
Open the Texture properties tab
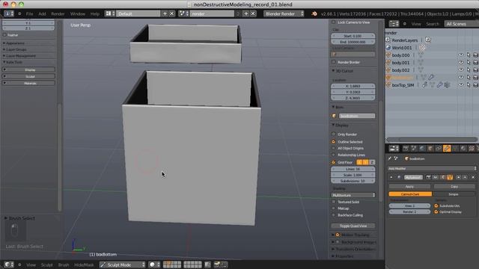point(472,149)
